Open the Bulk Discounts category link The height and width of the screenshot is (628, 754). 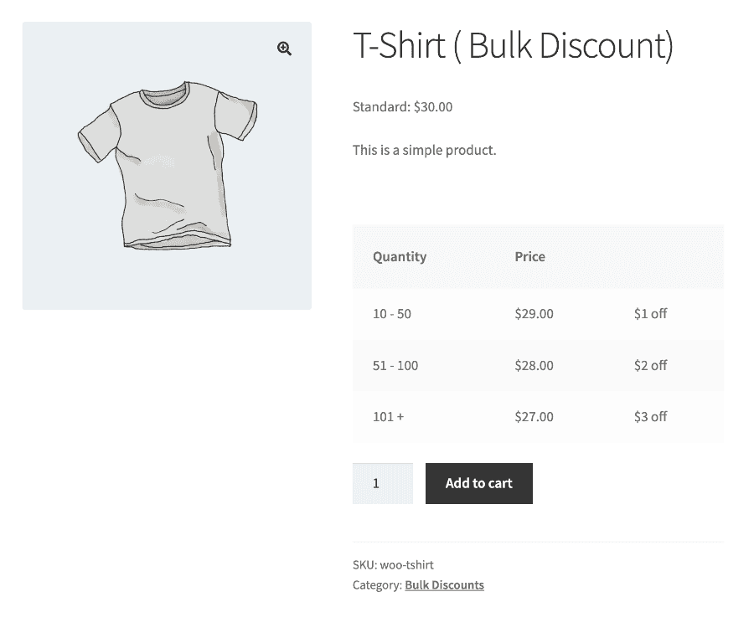[x=444, y=584]
